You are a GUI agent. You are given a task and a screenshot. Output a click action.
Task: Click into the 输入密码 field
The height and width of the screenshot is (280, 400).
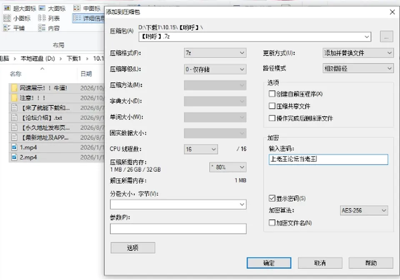[328, 160]
